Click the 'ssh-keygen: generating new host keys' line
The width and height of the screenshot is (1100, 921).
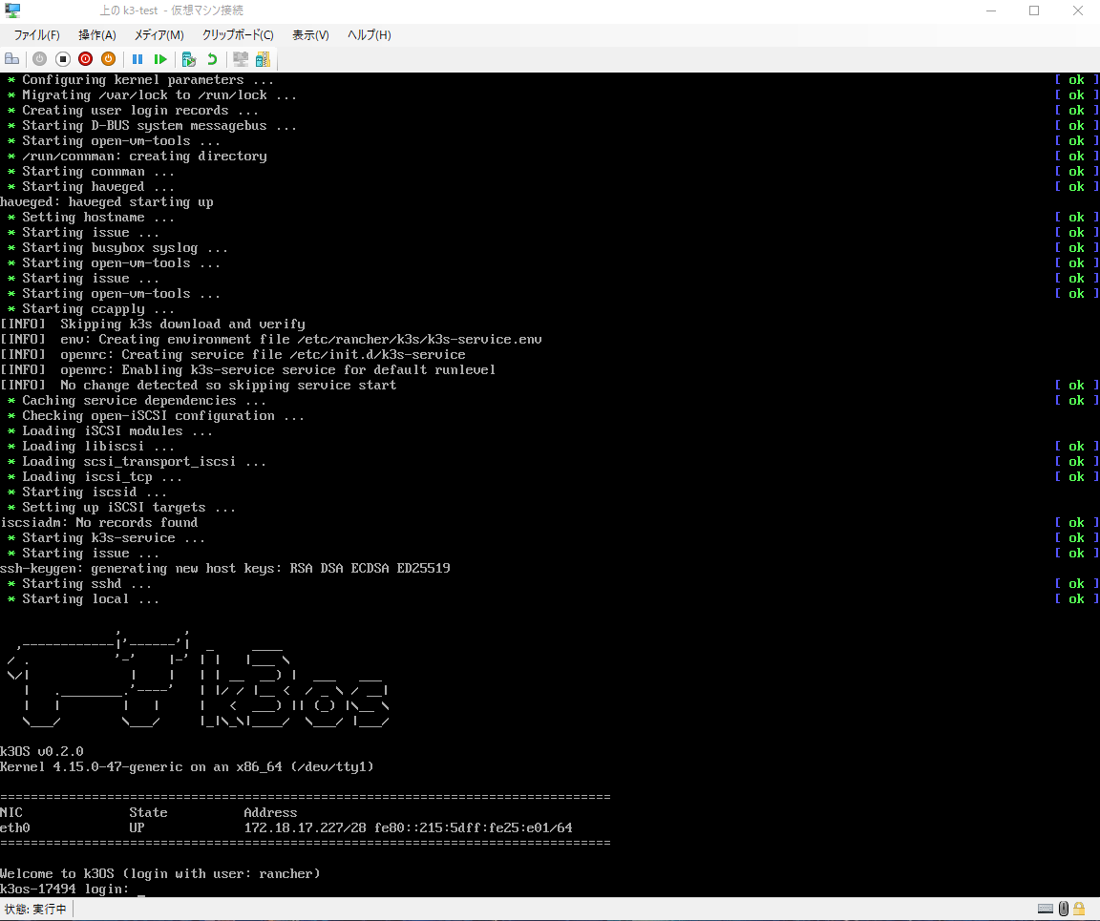pos(225,568)
